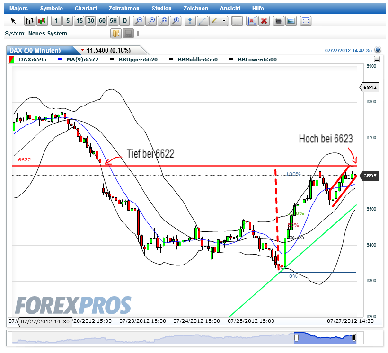Click the zoom out magnifier
The height and width of the screenshot is (353, 388).
(x=151, y=21)
